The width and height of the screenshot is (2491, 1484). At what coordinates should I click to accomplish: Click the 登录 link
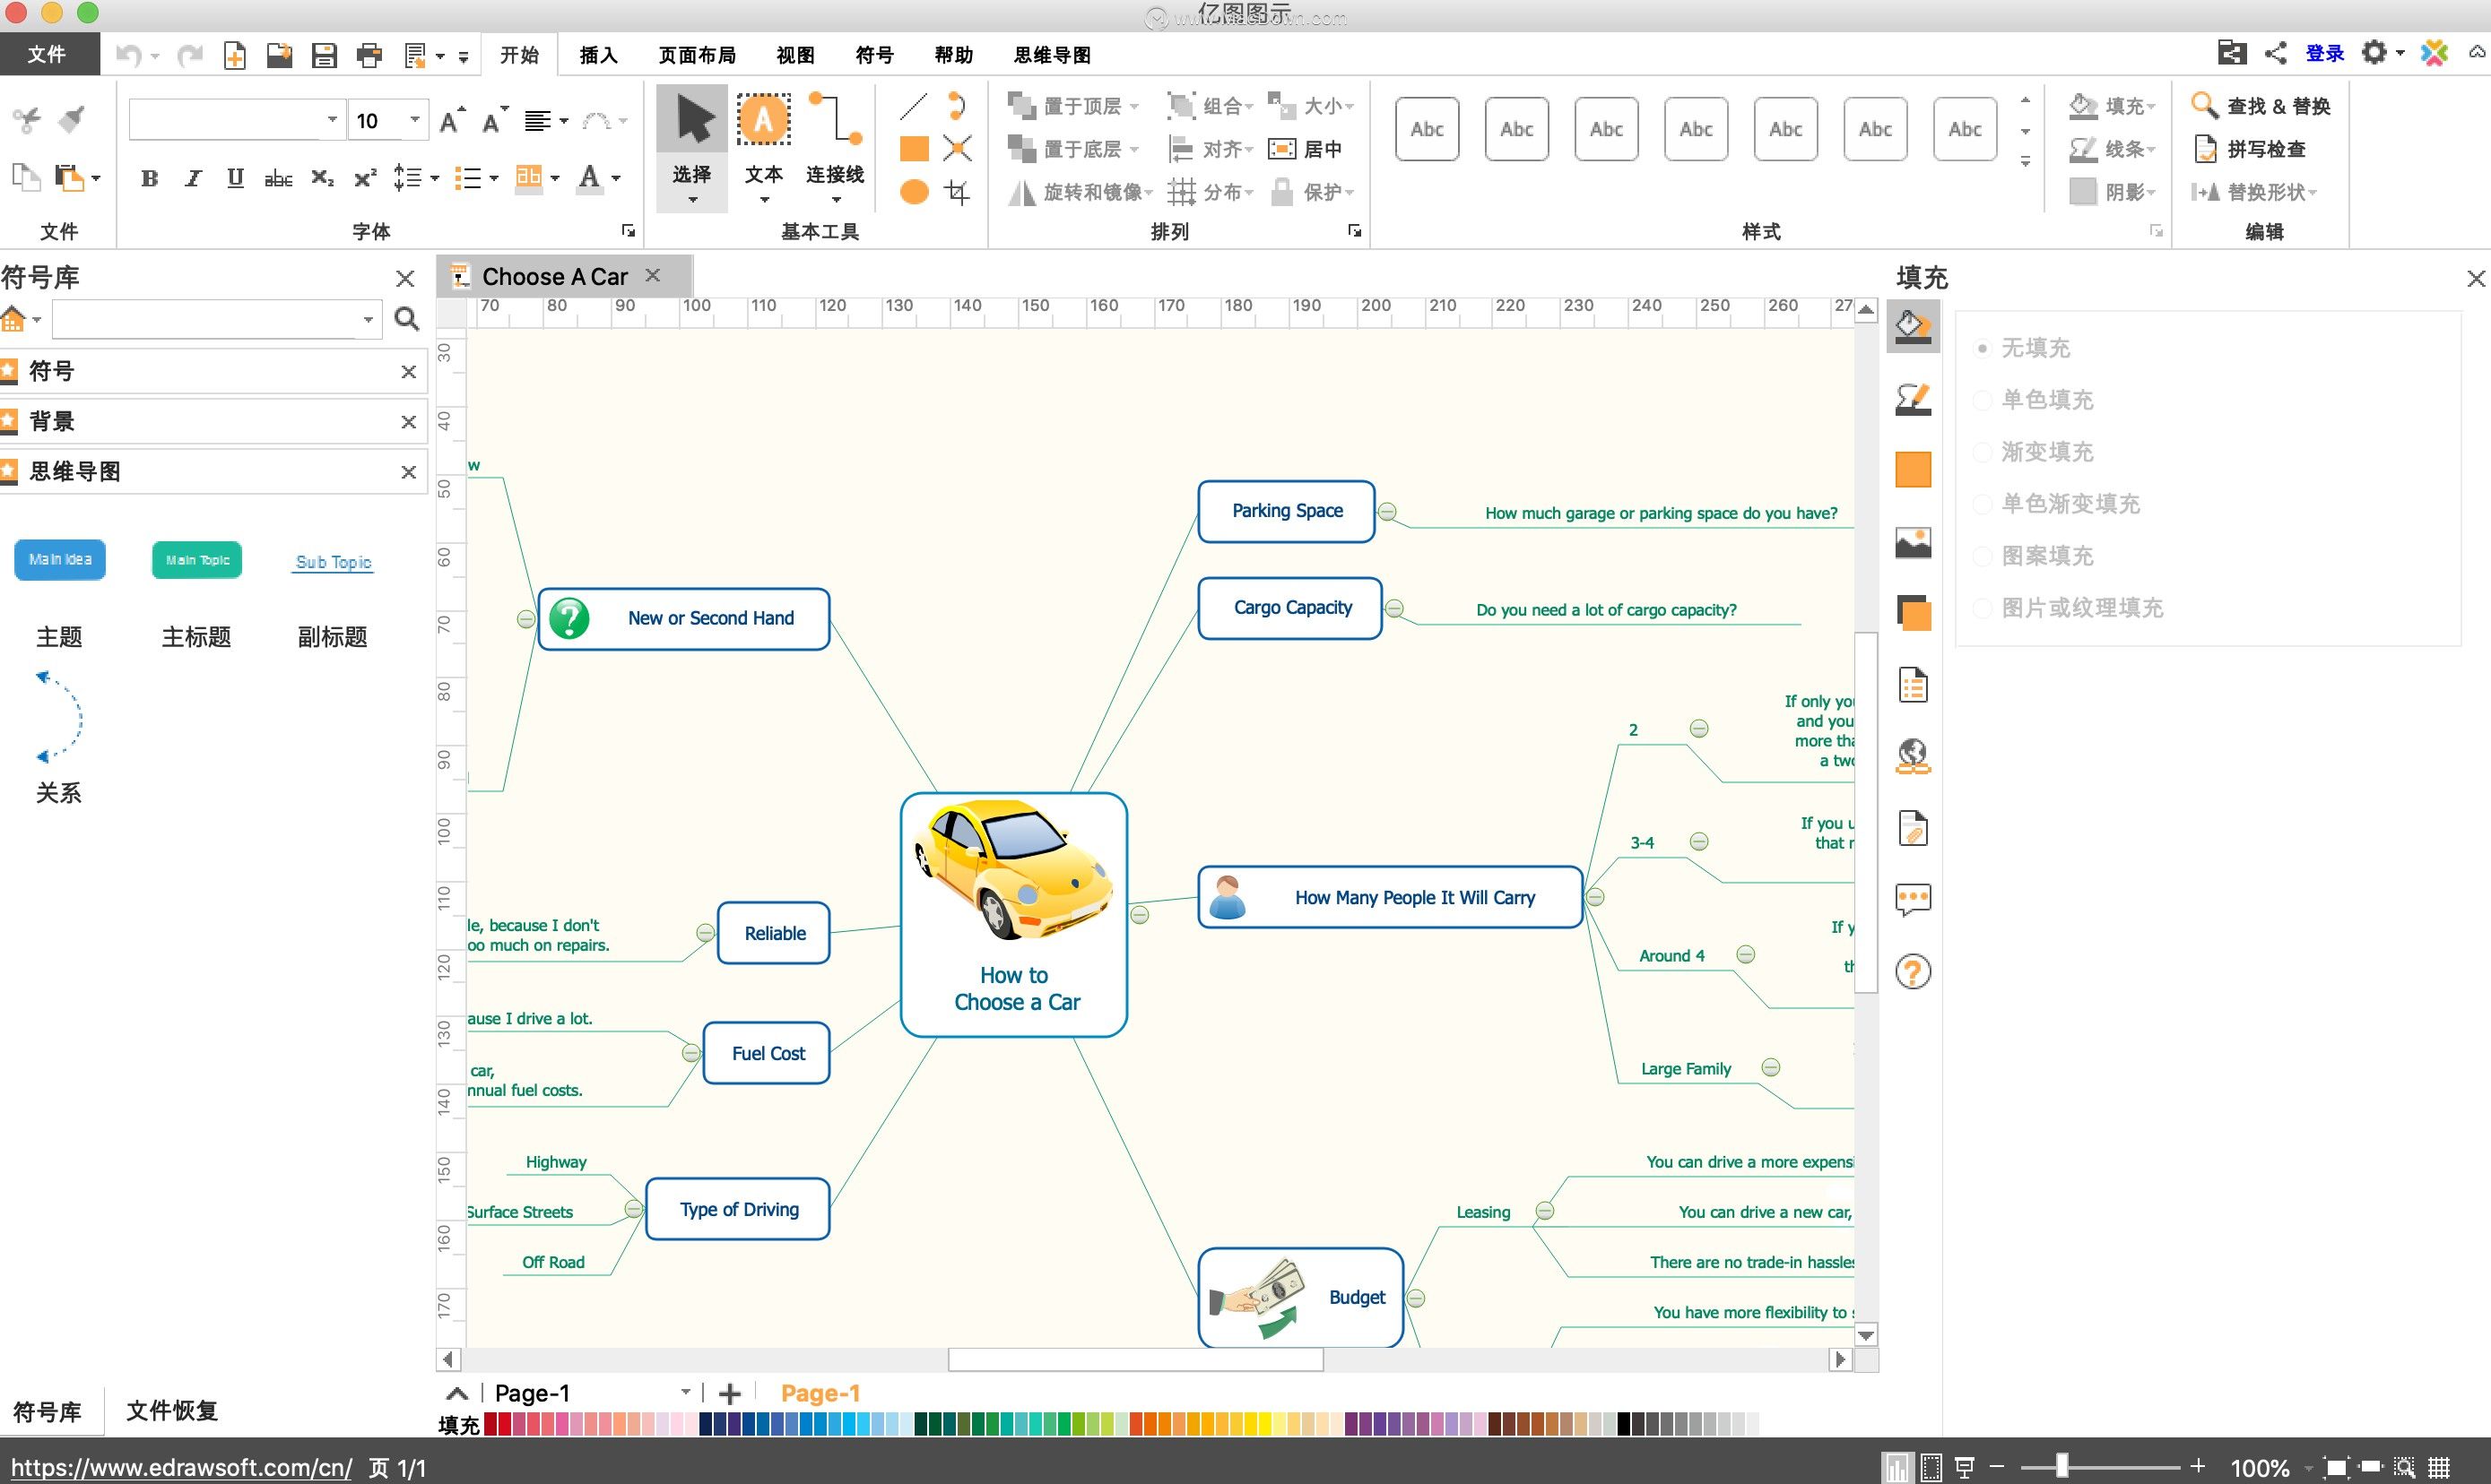[x=2324, y=54]
